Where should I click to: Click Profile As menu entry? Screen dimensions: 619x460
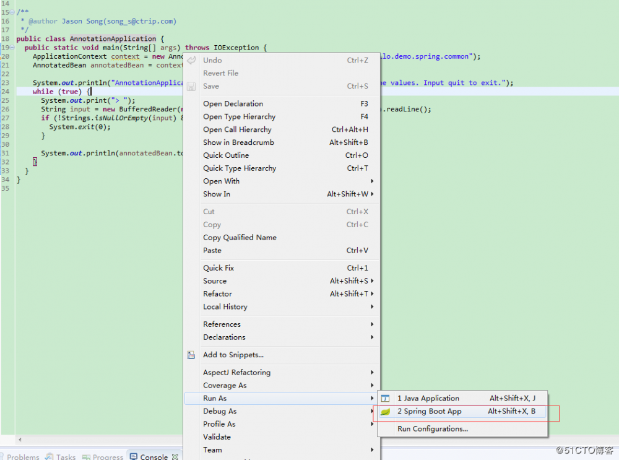click(280, 424)
